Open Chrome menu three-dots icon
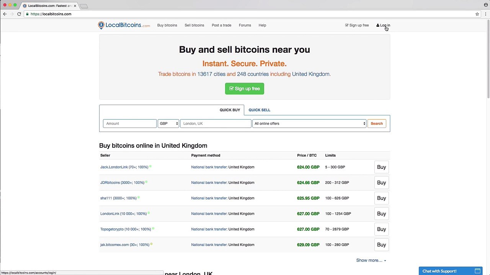The image size is (490, 275). (485, 14)
